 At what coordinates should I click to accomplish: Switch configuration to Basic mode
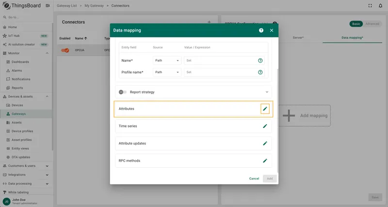pos(356,24)
